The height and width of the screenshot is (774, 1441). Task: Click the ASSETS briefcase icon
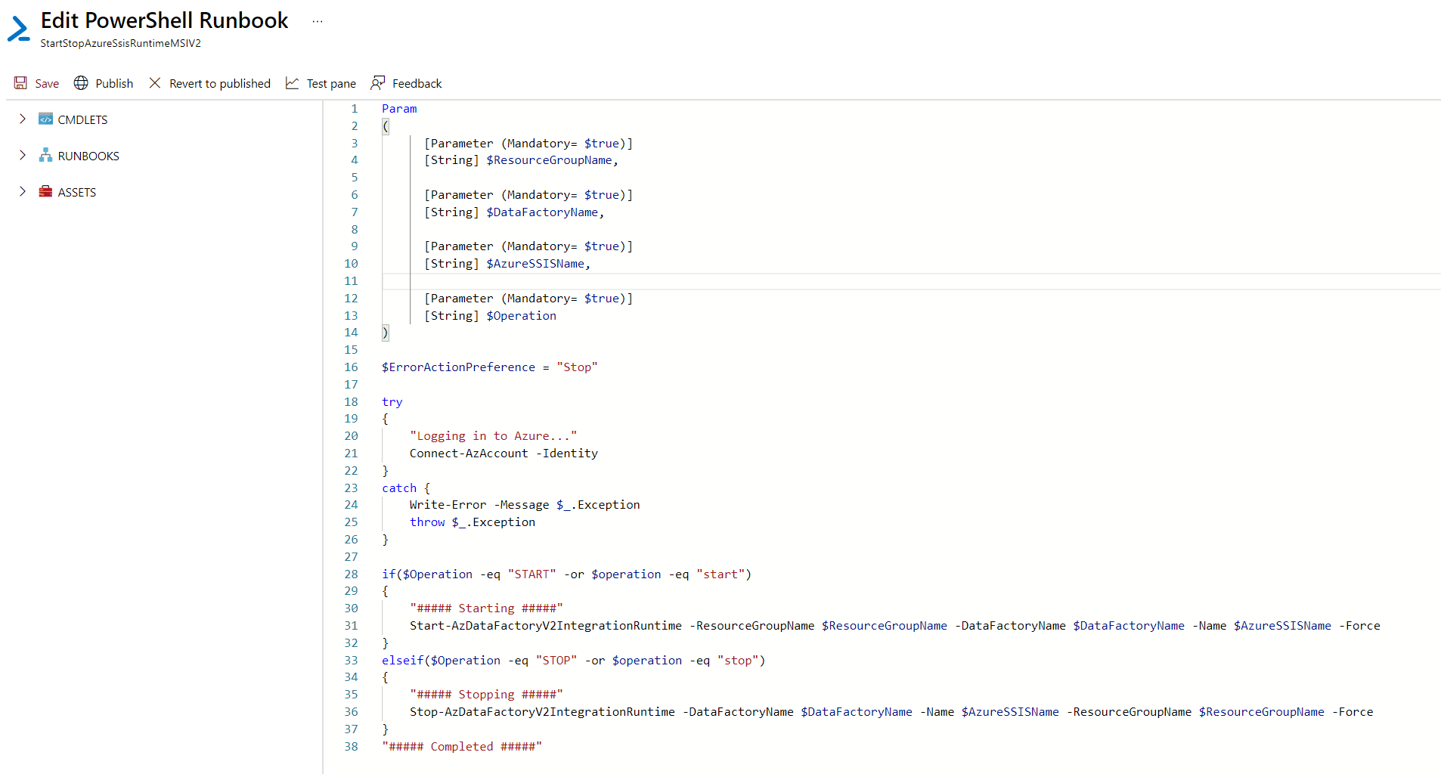point(46,191)
